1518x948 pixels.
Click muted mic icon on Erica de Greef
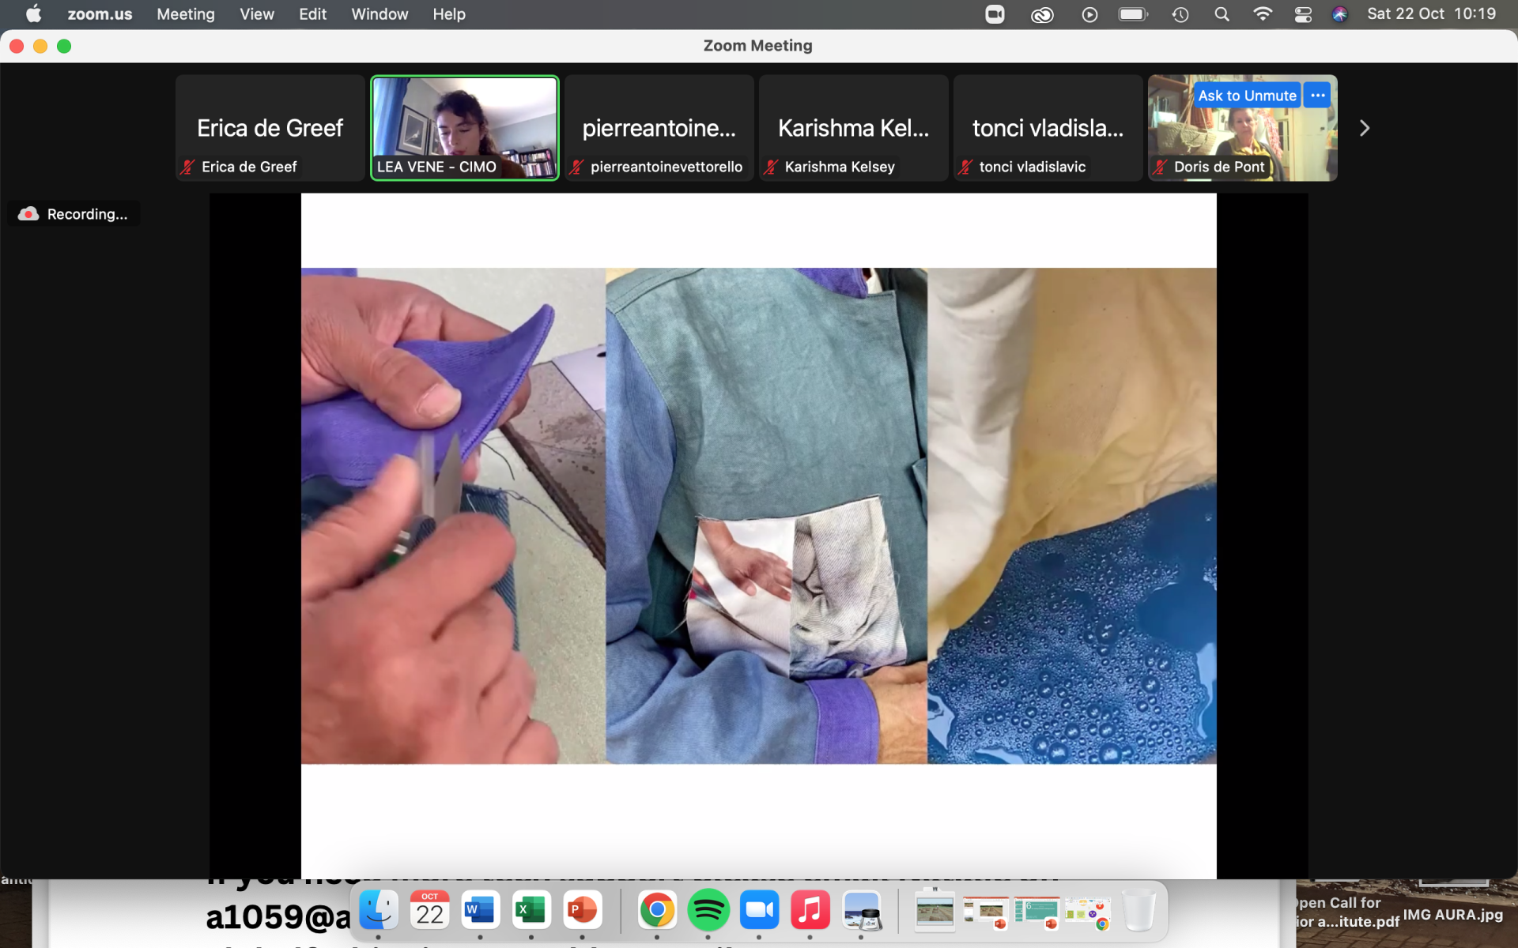point(187,167)
